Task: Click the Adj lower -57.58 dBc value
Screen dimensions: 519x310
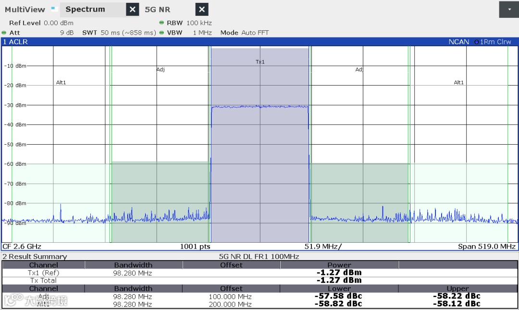Action: point(338,296)
